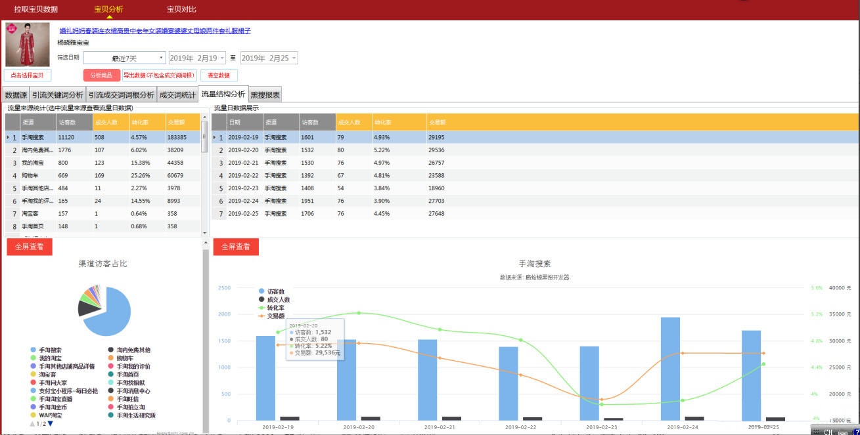Toggle 手淘找相似 legend item

(x=127, y=383)
